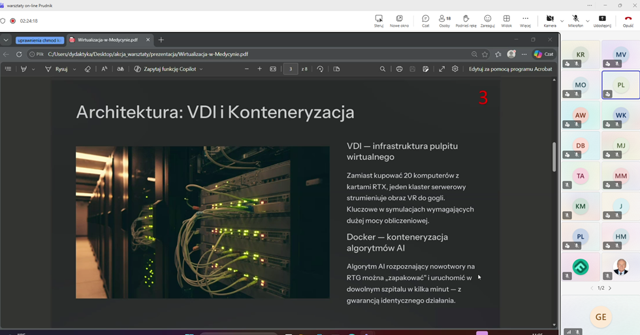Screen dimensions: 640x335
Task: Leave the meeting with Opuść
Action: pyautogui.click(x=628, y=19)
